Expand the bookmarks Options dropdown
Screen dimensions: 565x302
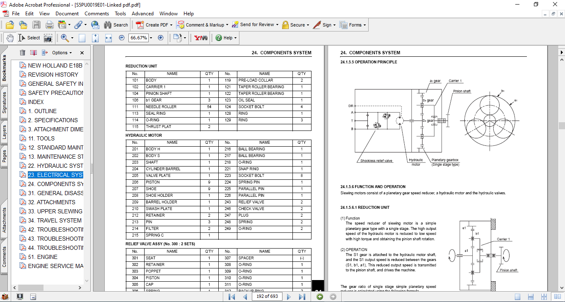[62, 53]
